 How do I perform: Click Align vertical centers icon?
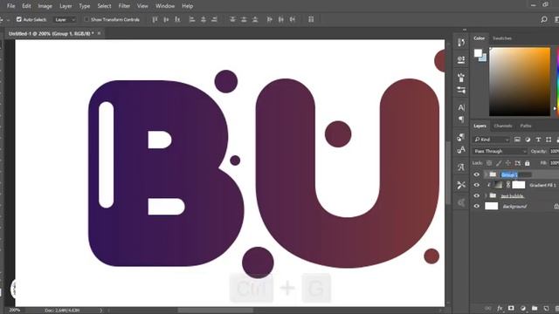point(166,19)
